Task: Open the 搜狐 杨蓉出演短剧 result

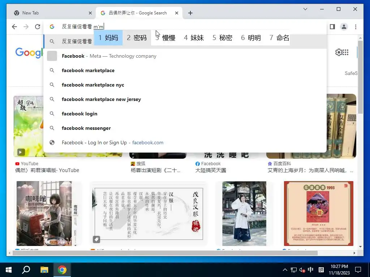Action: pyautogui.click(x=155, y=170)
